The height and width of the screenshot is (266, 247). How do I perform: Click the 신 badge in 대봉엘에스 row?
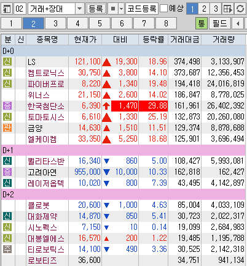(7, 238)
